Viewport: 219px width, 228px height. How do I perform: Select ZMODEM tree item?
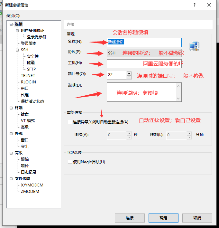30,192
